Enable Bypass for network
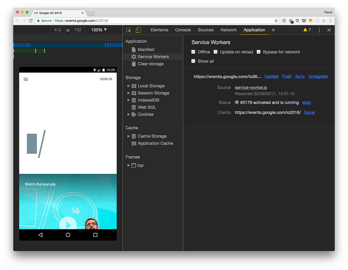The height and width of the screenshot is (270, 348). pos(259,52)
